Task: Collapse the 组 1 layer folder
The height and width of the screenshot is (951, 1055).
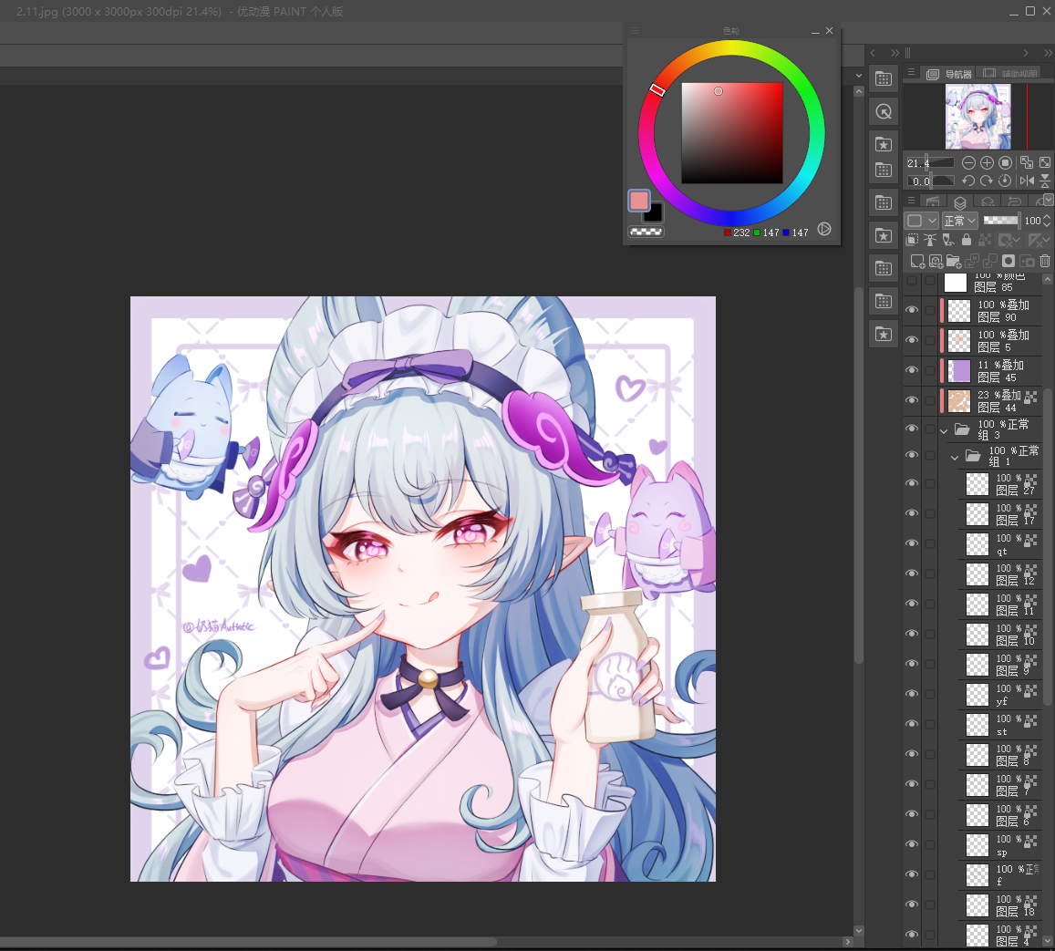Action: coord(954,458)
